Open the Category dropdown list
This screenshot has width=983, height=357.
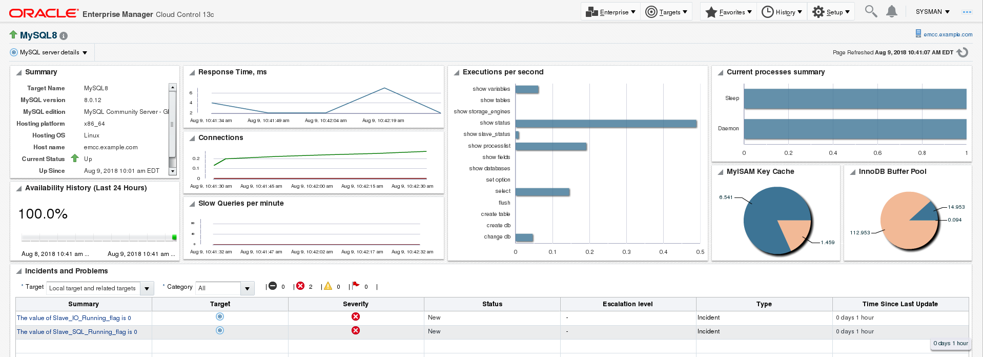point(247,288)
